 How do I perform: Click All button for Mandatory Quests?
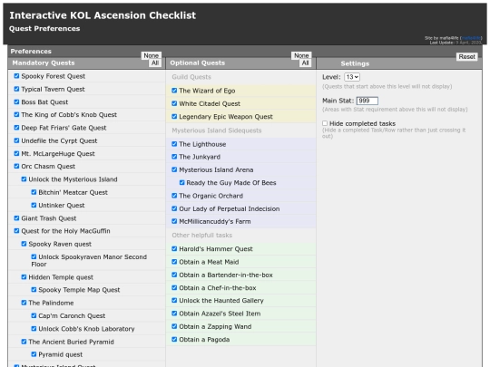(x=155, y=63)
